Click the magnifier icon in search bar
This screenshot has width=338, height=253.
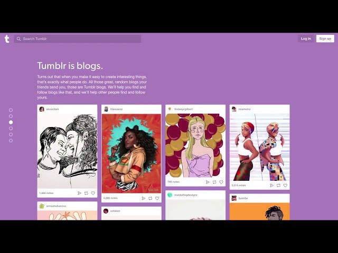[19, 38]
